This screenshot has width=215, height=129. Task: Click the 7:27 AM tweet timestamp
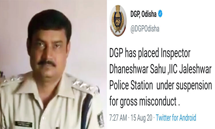(118, 118)
